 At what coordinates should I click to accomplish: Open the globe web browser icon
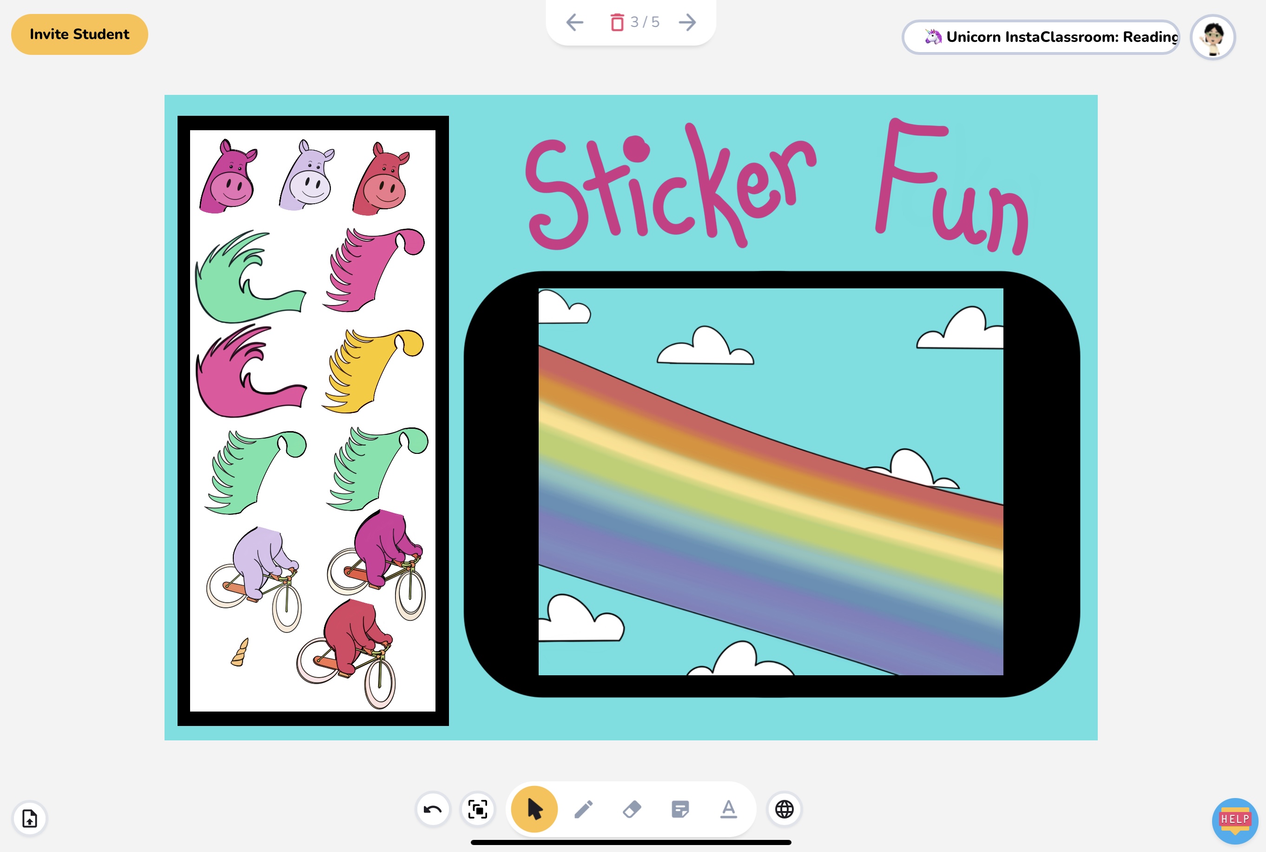784,809
